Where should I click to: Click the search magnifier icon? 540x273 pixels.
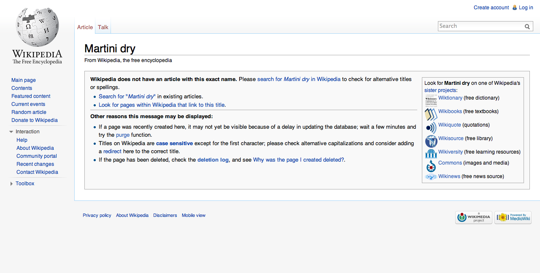tap(527, 27)
